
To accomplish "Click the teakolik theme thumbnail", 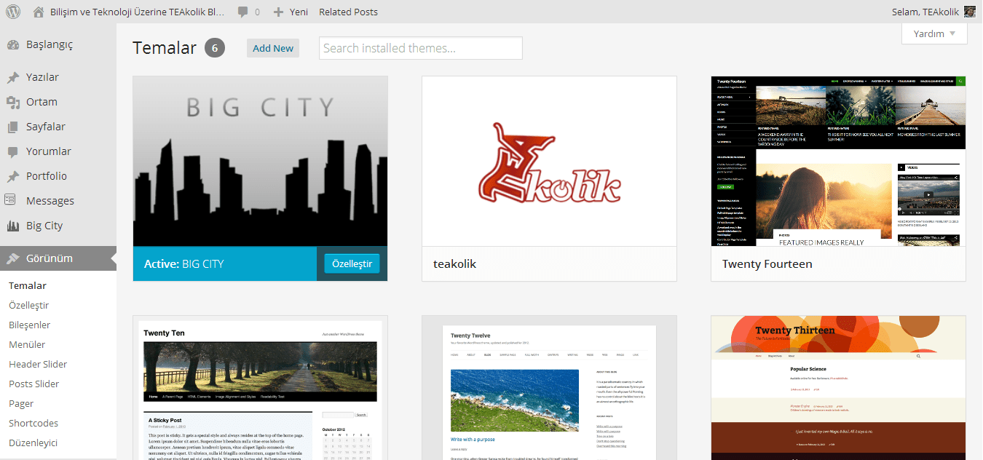I will tap(550, 161).
